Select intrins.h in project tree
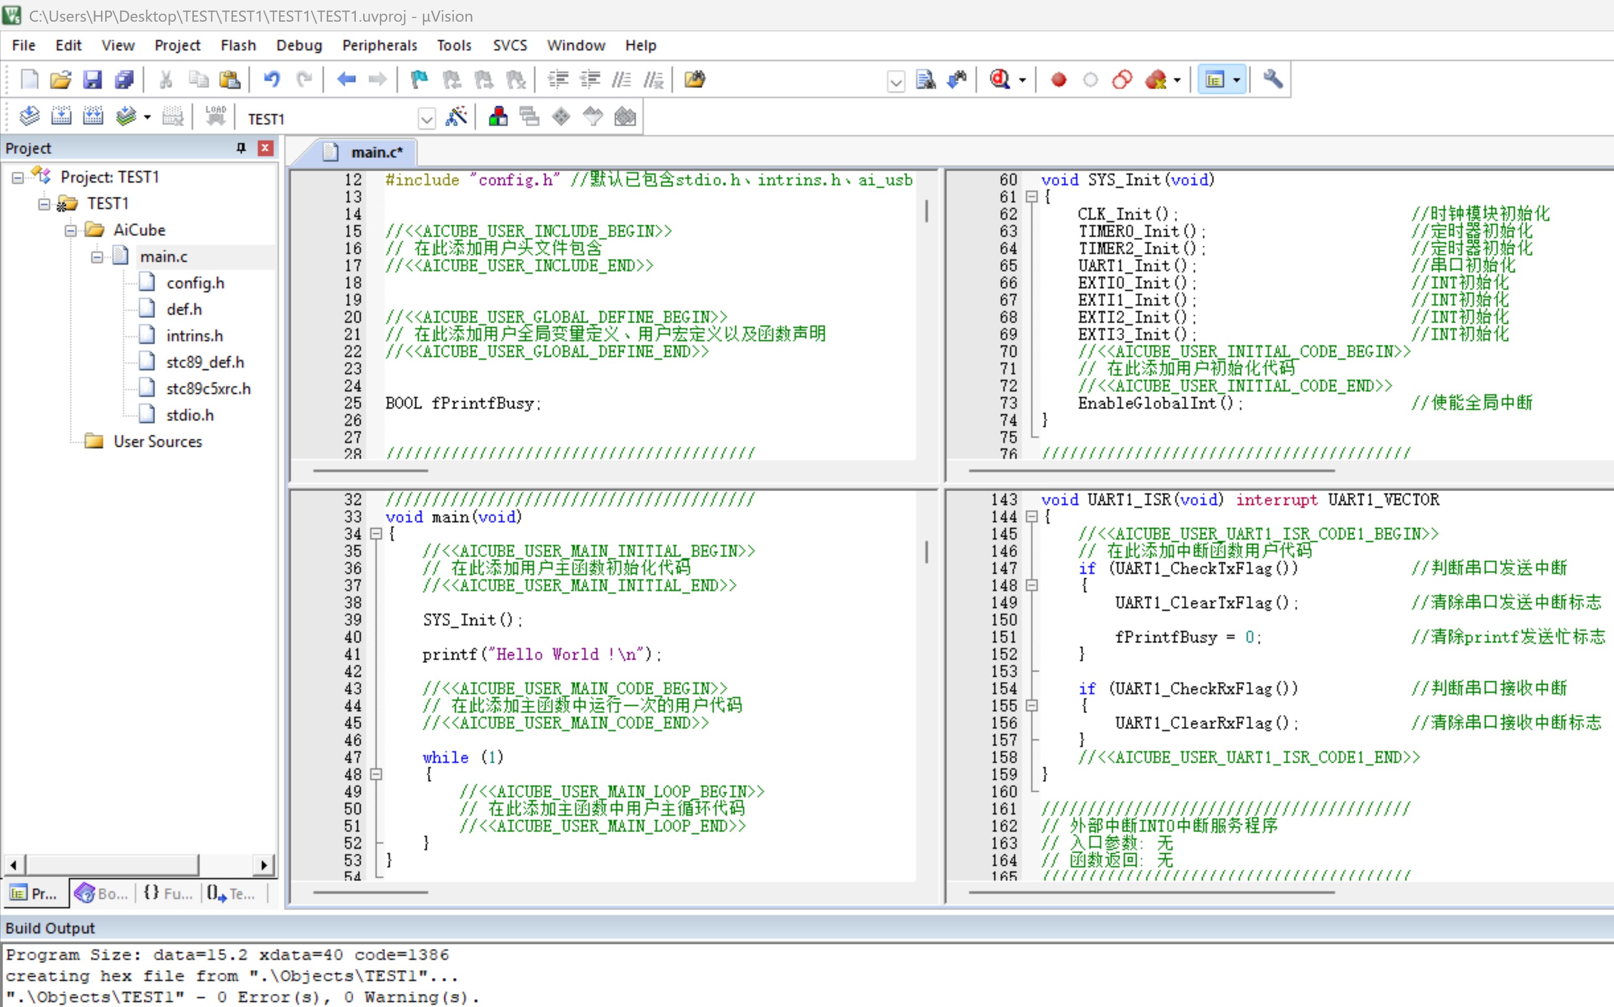Screen dimensions: 1614x1007 pyautogui.click(x=195, y=336)
